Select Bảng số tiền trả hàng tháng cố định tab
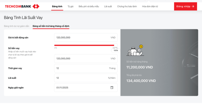The width and height of the screenshot is (202, 104). point(51,26)
